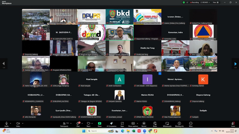The height and width of the screenshot is (134, 239).
Task: Open the Notes tool
Action: point(155,124)
